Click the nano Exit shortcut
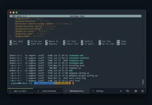The width and height of the screenshot is (152, 105). tap(14, 44)
